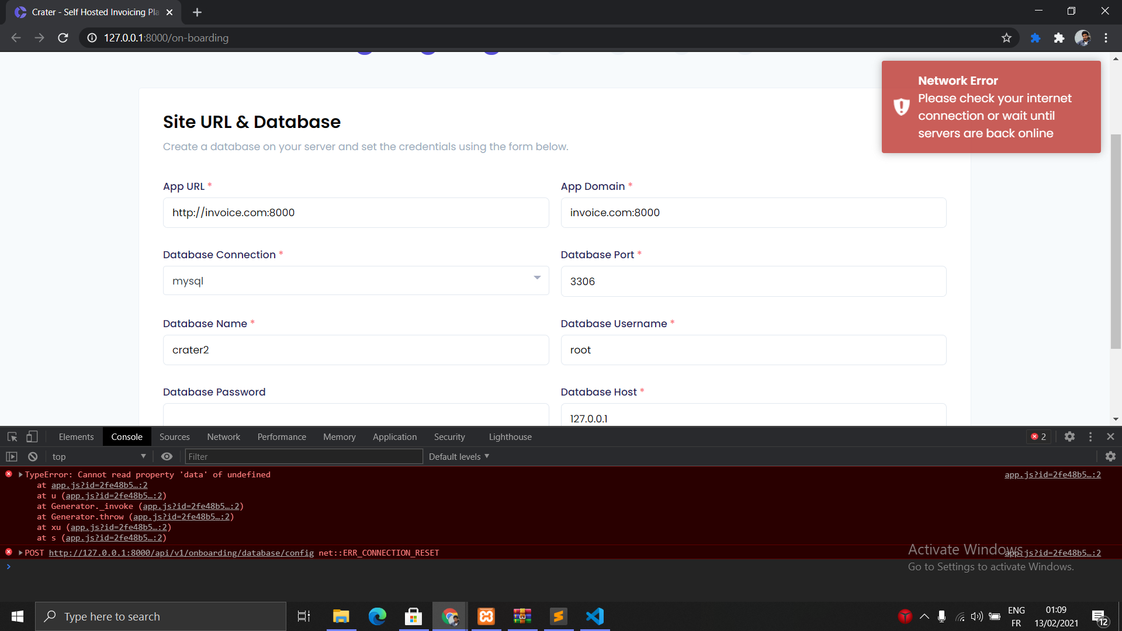Open Visual Studio Code from the taskbar

click(594, 616)
